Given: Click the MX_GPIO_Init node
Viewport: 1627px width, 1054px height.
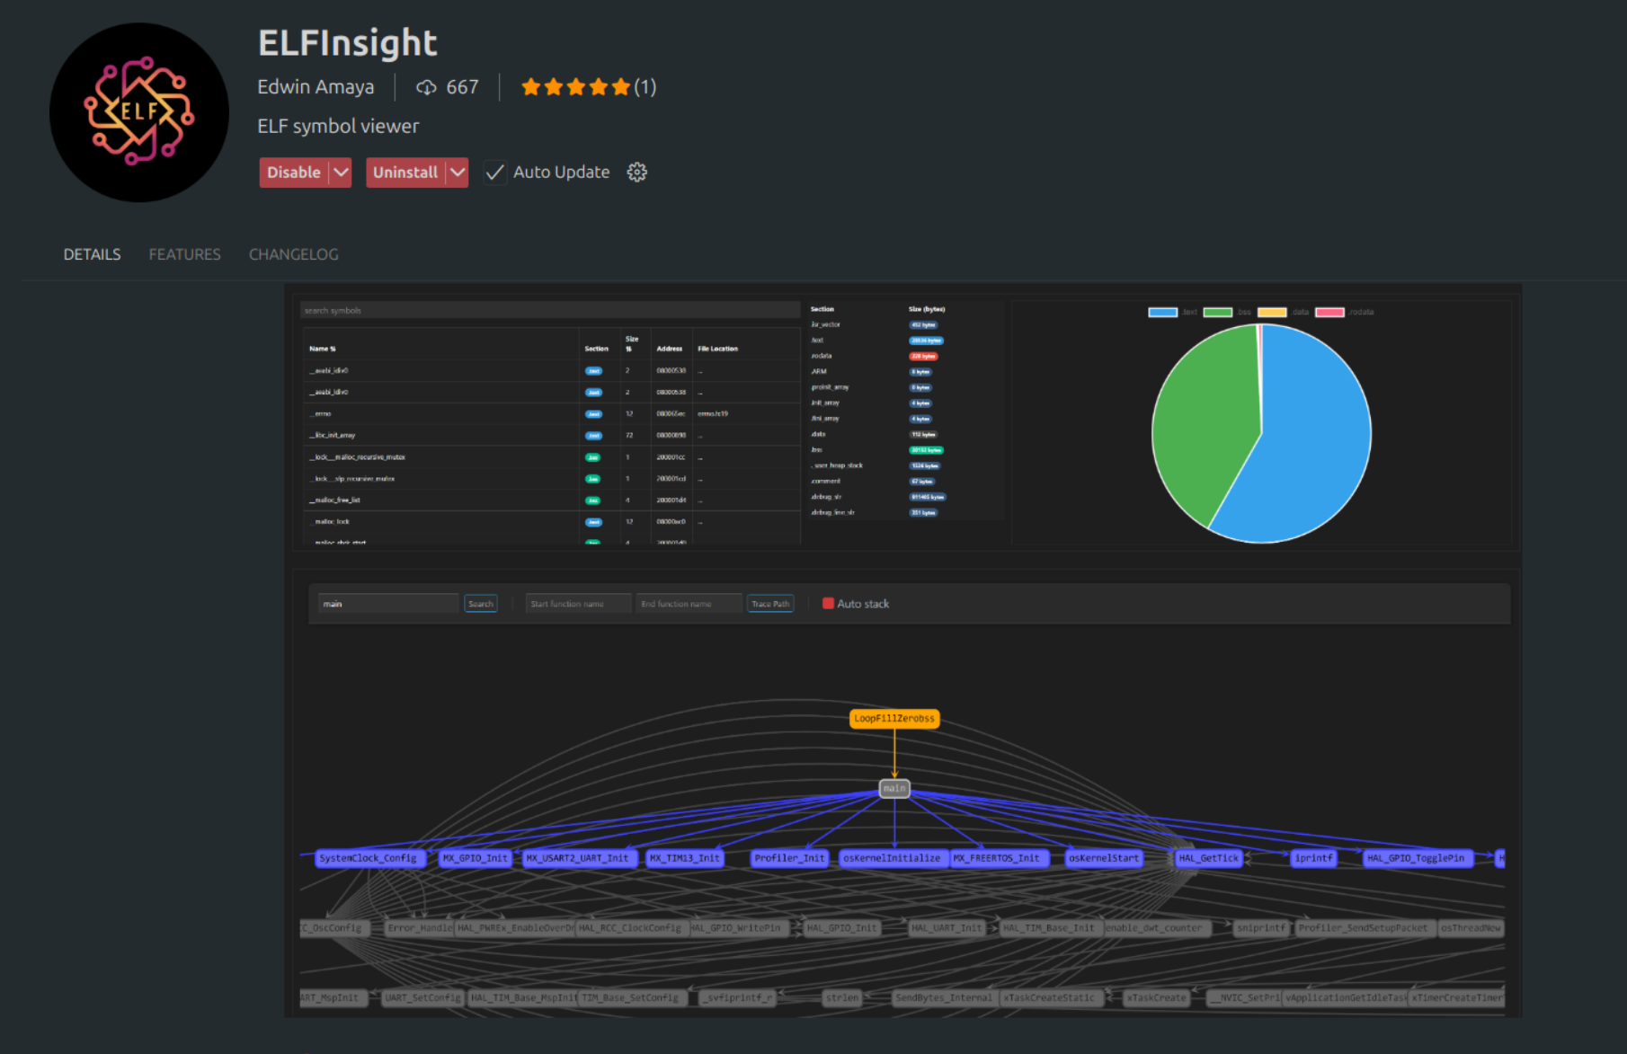Looking at the screenshot, I should pyautogui.click(x=475, y=858).
